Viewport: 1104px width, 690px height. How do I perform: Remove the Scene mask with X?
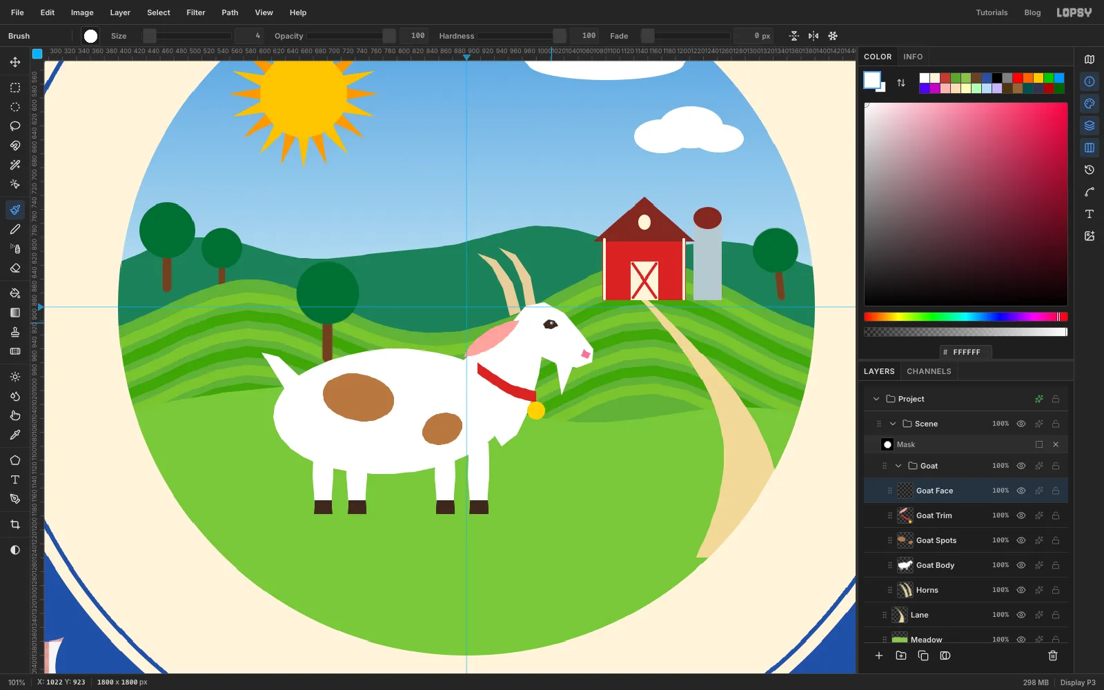tap(1056, 444)
